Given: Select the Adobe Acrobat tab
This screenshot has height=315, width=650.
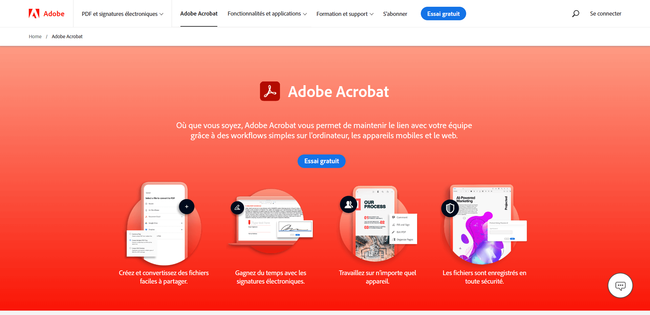Looking at the screenshot, I should [x=199, y=14].
